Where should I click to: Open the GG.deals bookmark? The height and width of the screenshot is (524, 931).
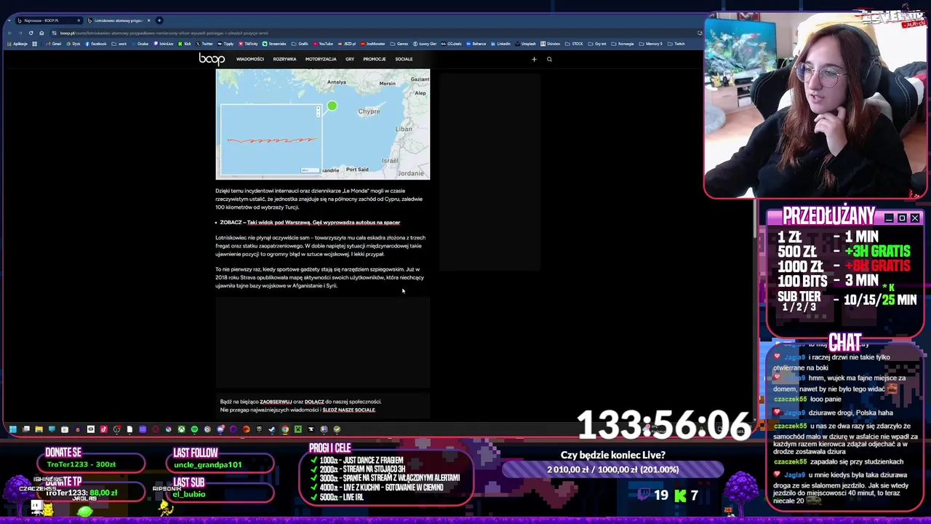click(x=451, y=44)
